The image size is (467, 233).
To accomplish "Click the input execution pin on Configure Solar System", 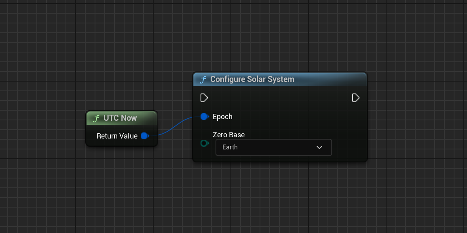I will [x=204, y=98].
